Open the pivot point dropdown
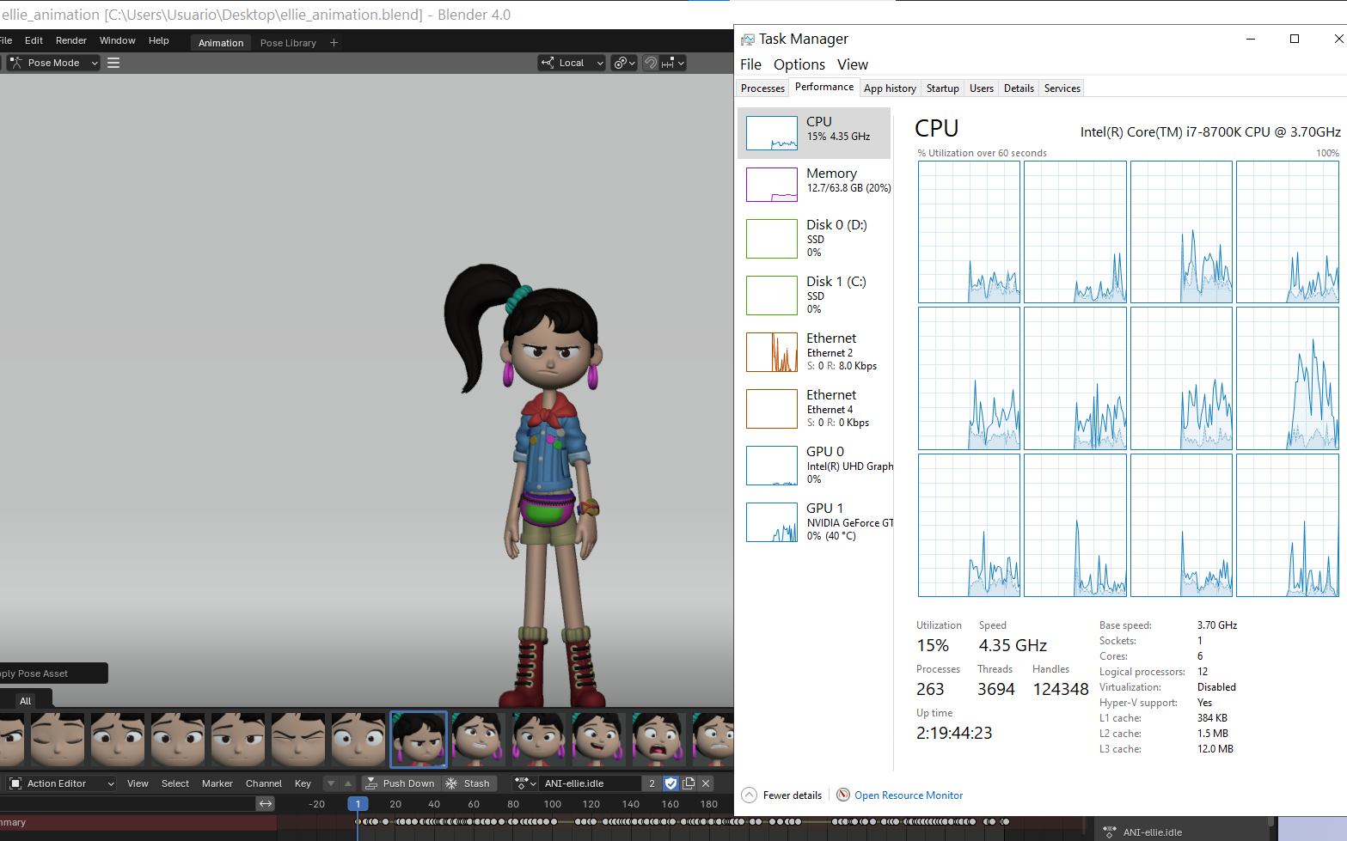This screenshot has height=841, width=1347. point(624,63)
